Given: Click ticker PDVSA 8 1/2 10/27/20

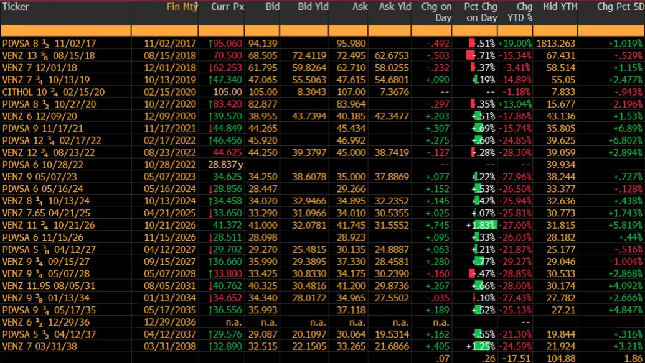Looking at the screenshot, I should (x=49, y=104).
